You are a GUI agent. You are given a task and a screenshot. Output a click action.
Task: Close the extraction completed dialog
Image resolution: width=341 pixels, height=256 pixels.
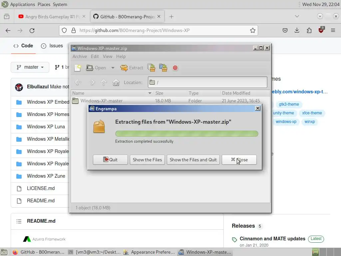tap(239, 160)
